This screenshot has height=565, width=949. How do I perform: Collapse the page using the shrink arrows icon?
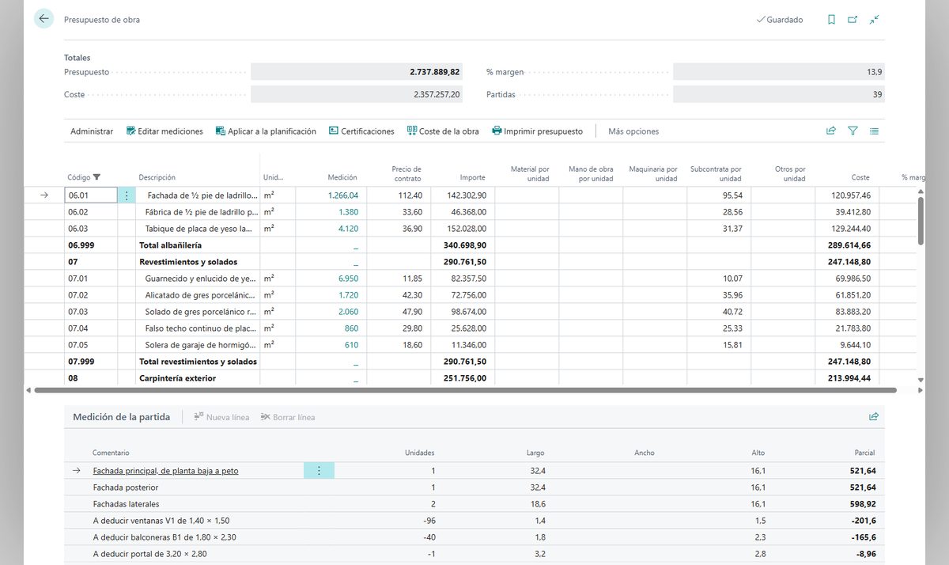pyautogui.click(x=874, y=20)
